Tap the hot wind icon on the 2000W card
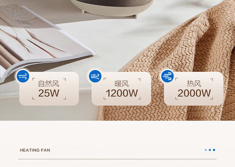 167,76
